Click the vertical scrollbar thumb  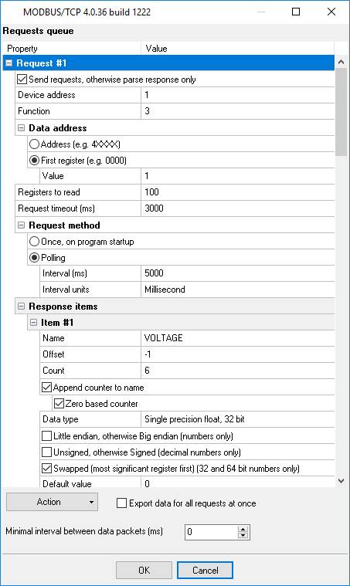pos(341,112)
